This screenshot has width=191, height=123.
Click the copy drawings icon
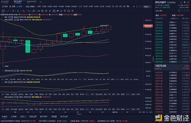65,11
